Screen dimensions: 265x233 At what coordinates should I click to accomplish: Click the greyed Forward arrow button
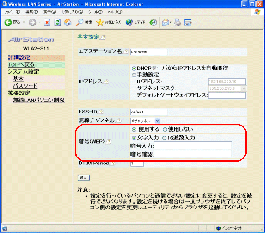pos(32,22)
